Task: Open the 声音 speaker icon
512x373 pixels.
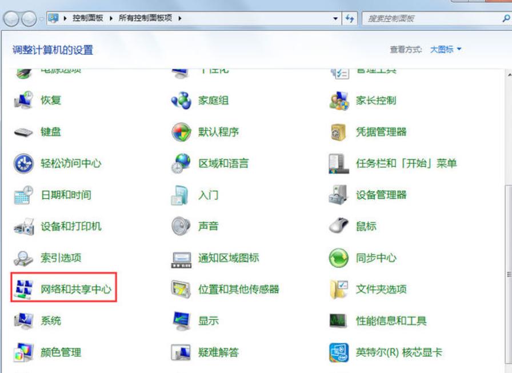Action: [181, 226]
